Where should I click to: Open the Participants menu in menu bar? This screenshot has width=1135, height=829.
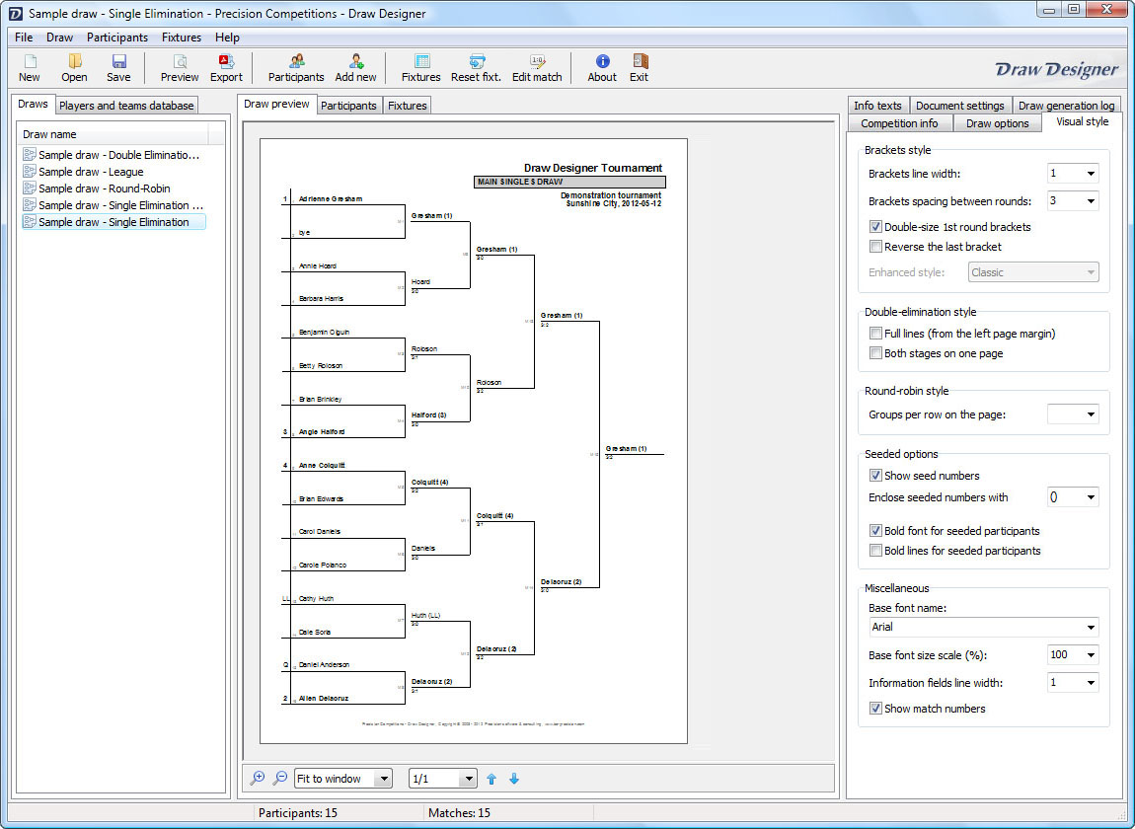pyautogui.click(x=117, y=38)
